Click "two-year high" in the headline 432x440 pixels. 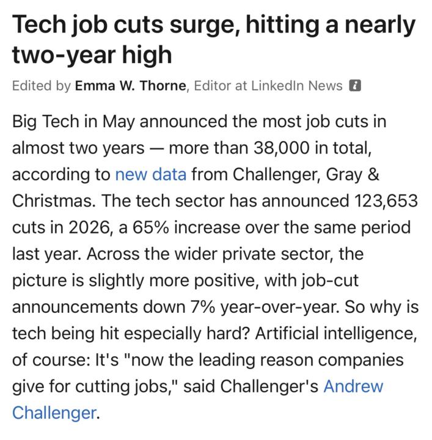[92, 55]
